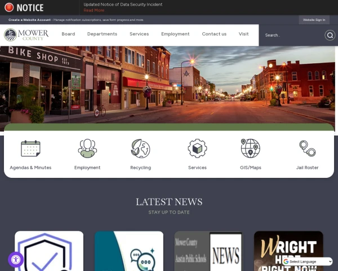This screenshot has width=338, height=271.
Task: Click the search magnifier icon
Action: [330, 35]
